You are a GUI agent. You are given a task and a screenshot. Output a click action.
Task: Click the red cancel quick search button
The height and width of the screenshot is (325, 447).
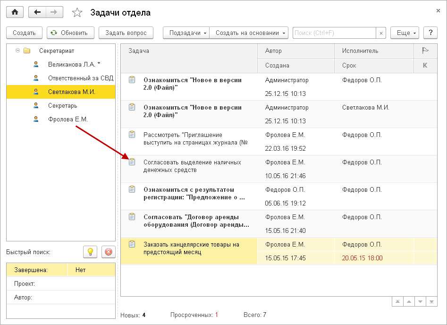(109, 252)
